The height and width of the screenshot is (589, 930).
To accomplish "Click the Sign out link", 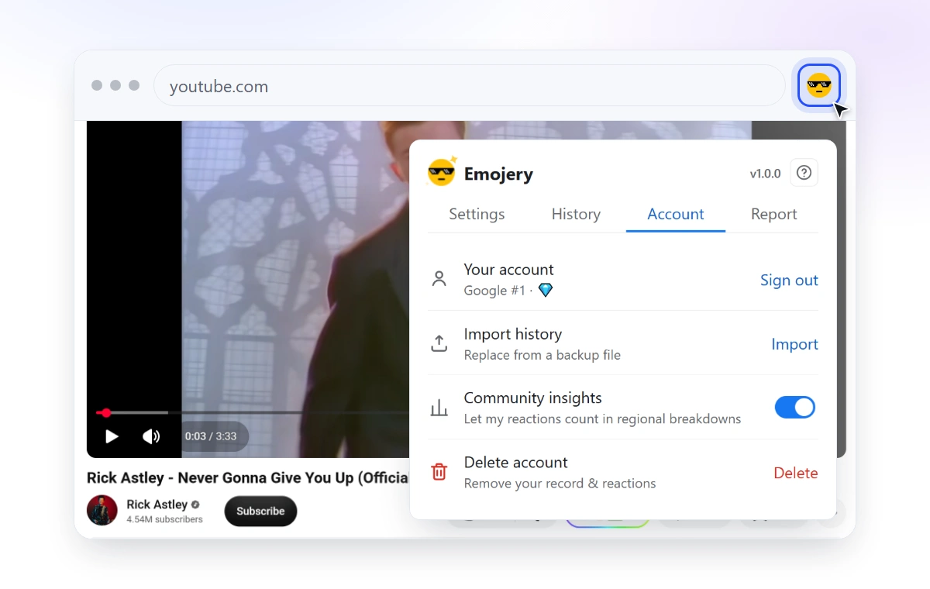I will pyautogui.click(x=789, y=280).
